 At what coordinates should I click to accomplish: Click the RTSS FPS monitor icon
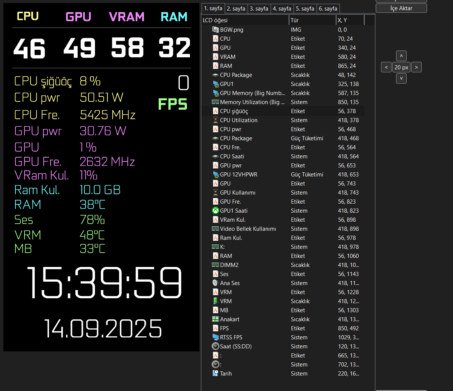[x=216, y=337]
